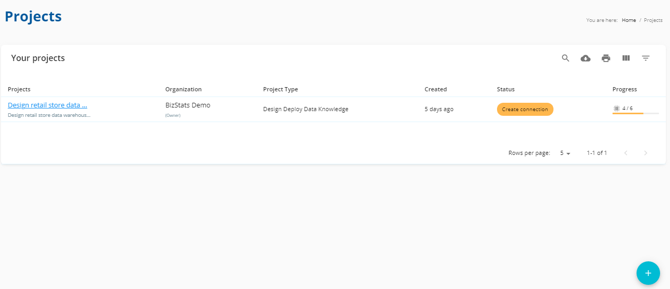The width and height of the screenshot is (670, 289).
Task: Open the Design retail store data project link
Action: (x=48, y=105)
